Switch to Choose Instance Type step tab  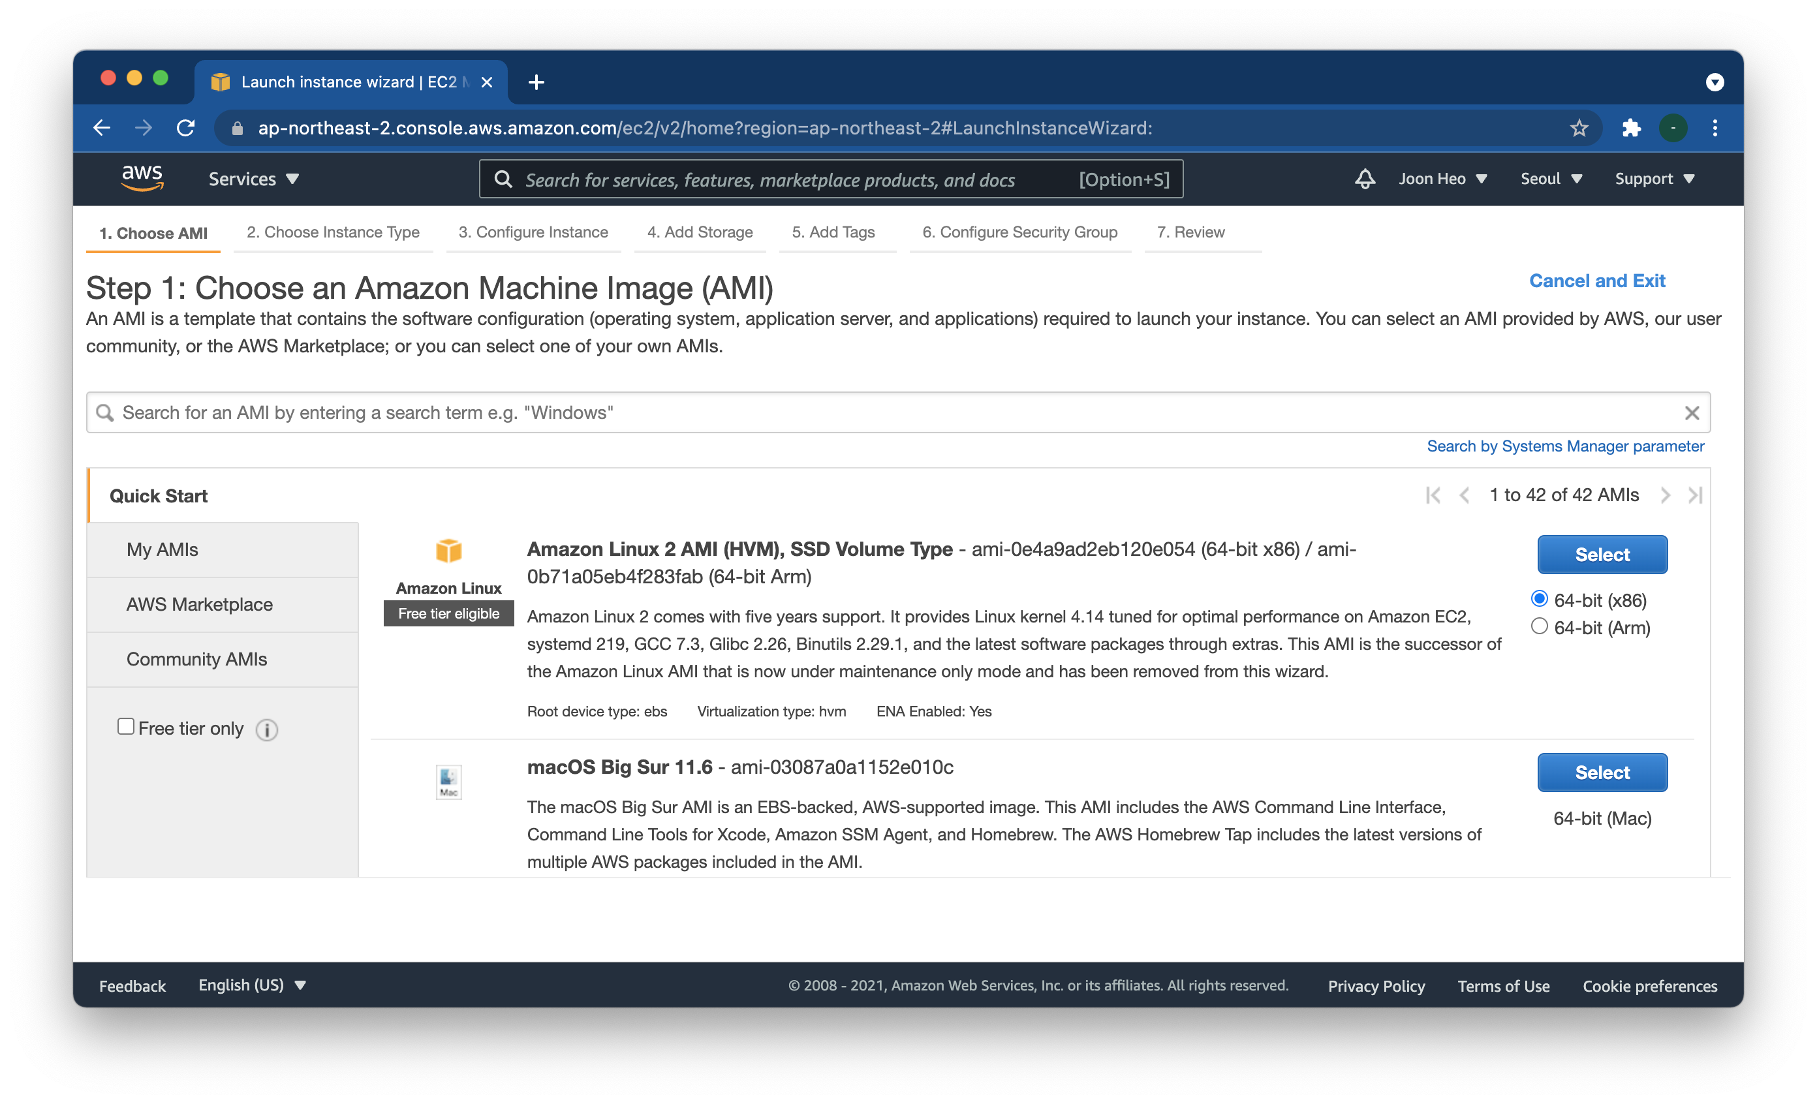pyautogui.click(x=333, y=232)
